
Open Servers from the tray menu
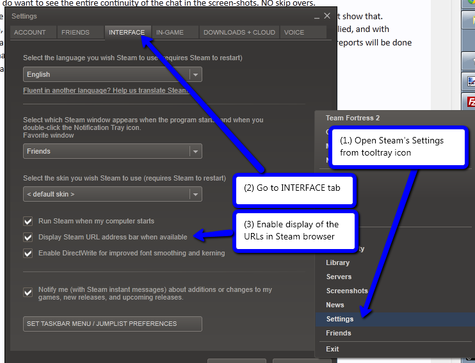[x=339, y=277]
